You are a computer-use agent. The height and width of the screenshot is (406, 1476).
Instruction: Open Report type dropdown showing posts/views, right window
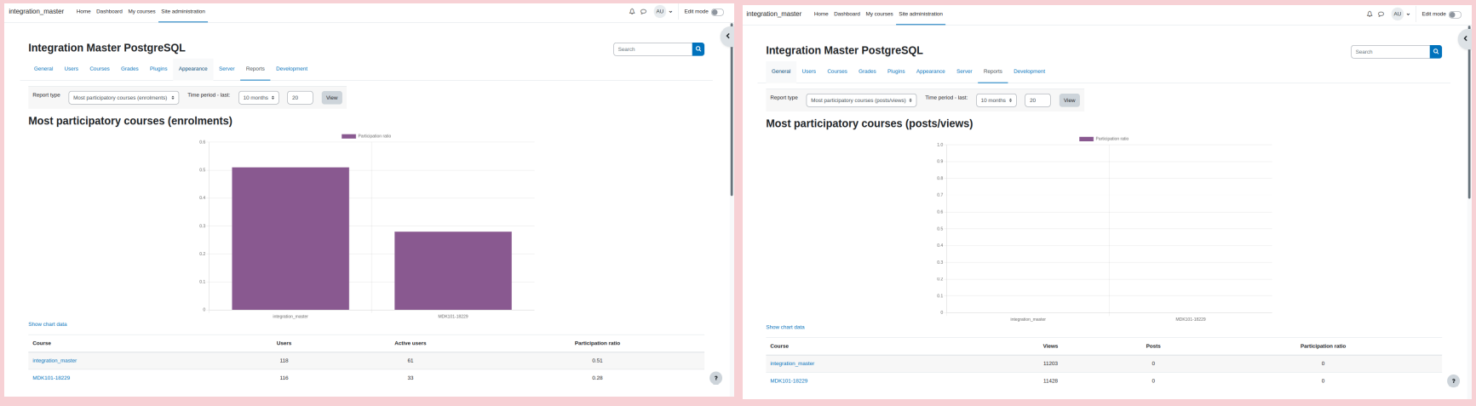click(x=861, y=100)
